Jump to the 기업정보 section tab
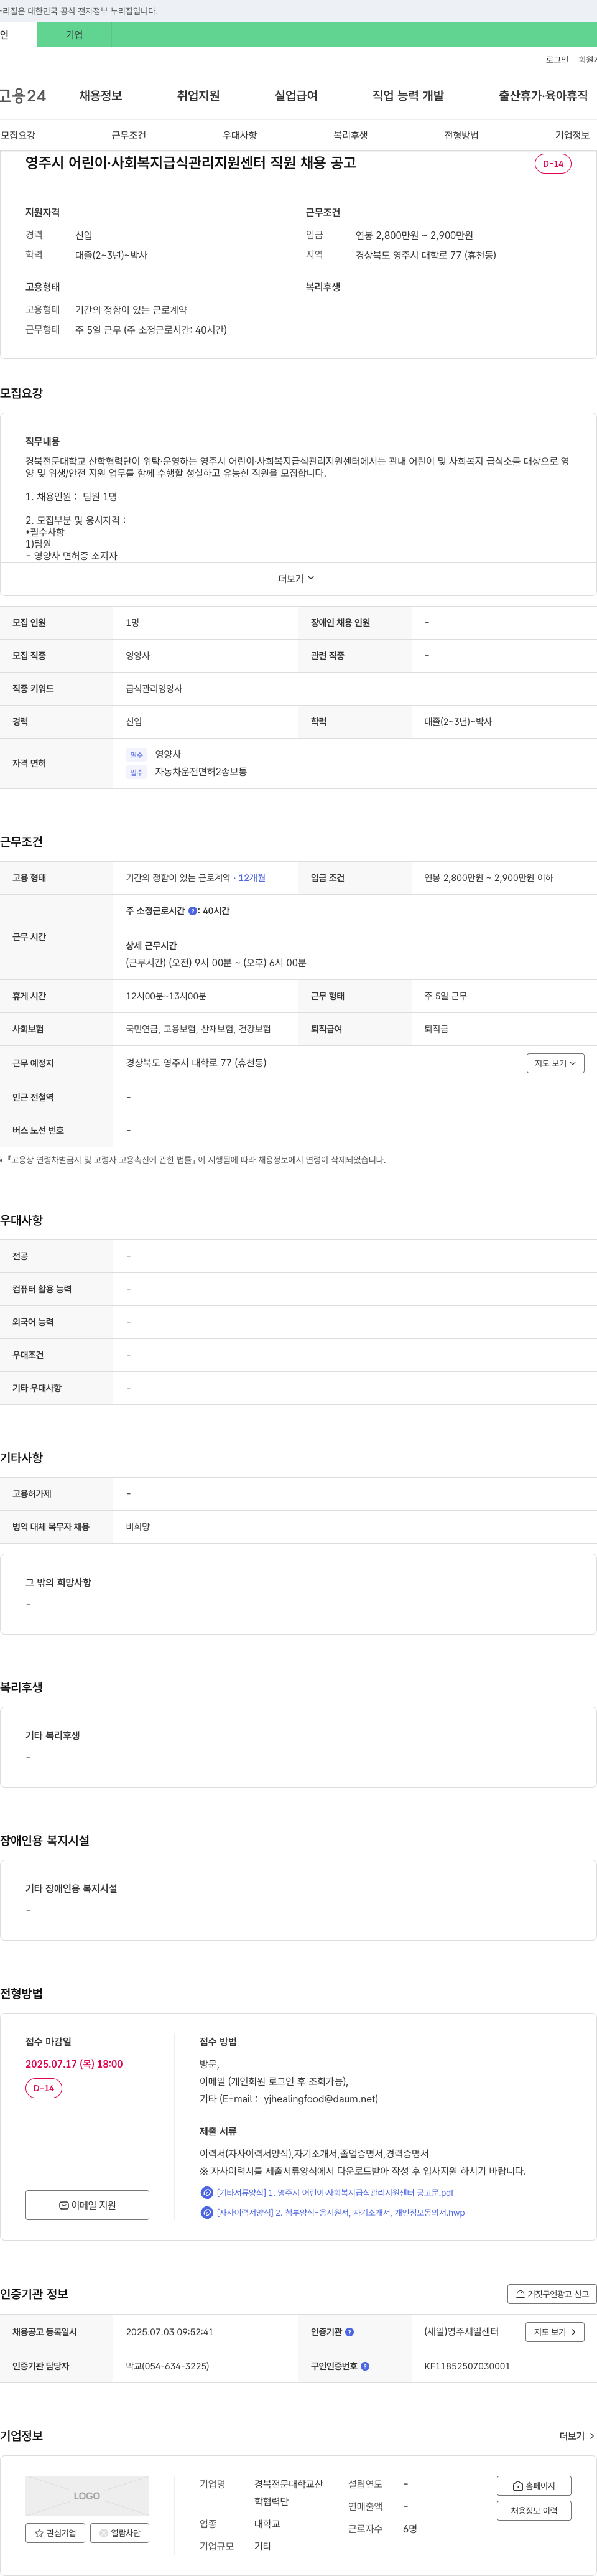597x2576 pixels. pyautogui.click(x=573, y=135)
